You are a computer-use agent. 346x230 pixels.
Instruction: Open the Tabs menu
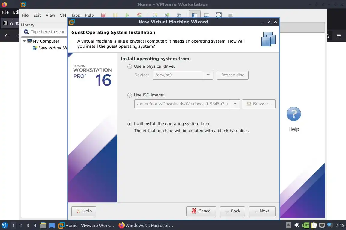[x=75, y=15]
